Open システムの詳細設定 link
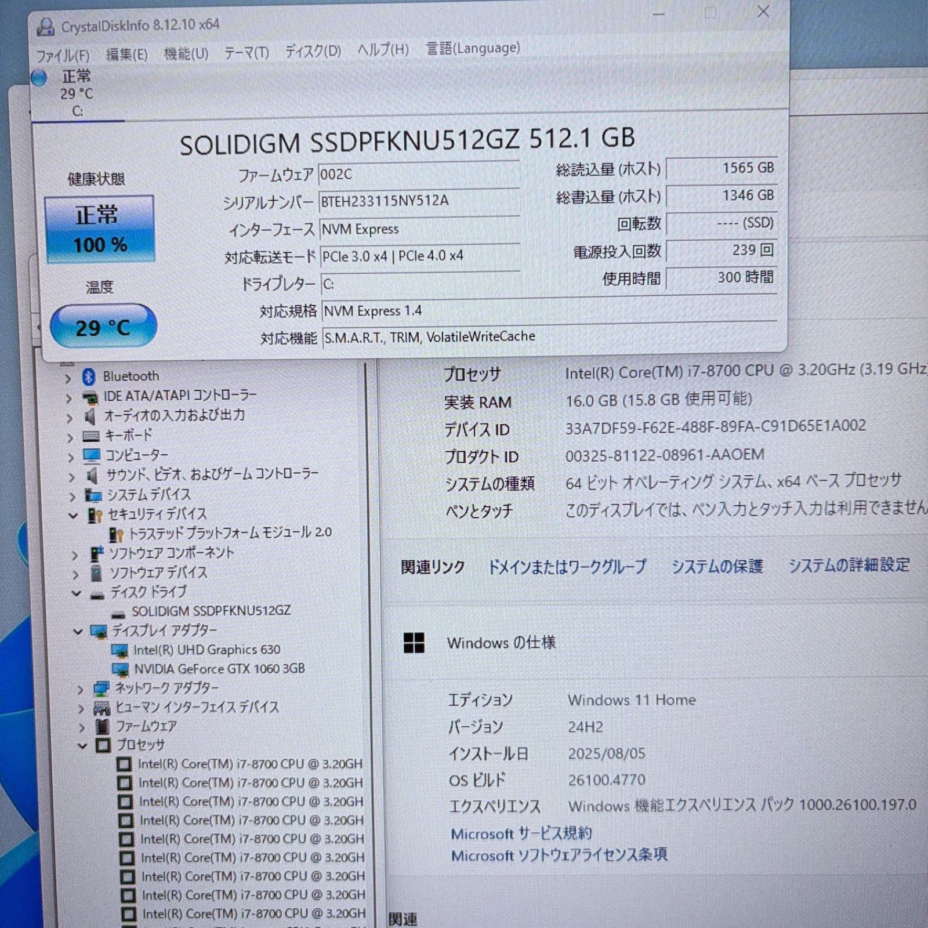Image resolution: width=928 pixels, height=928 pixels. pos(849,565)
